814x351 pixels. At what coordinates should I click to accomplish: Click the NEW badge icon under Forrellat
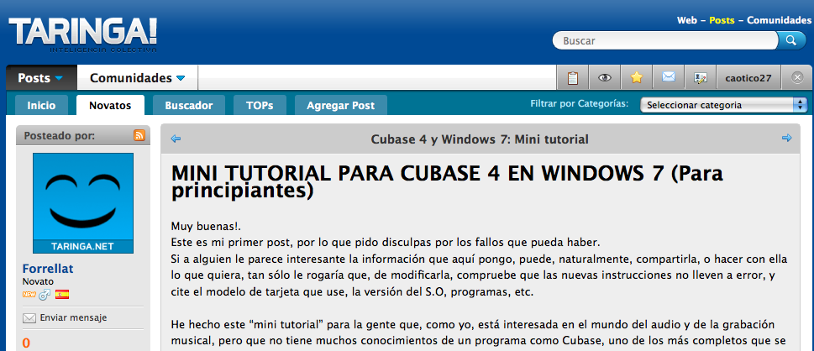tap(29, 295)
